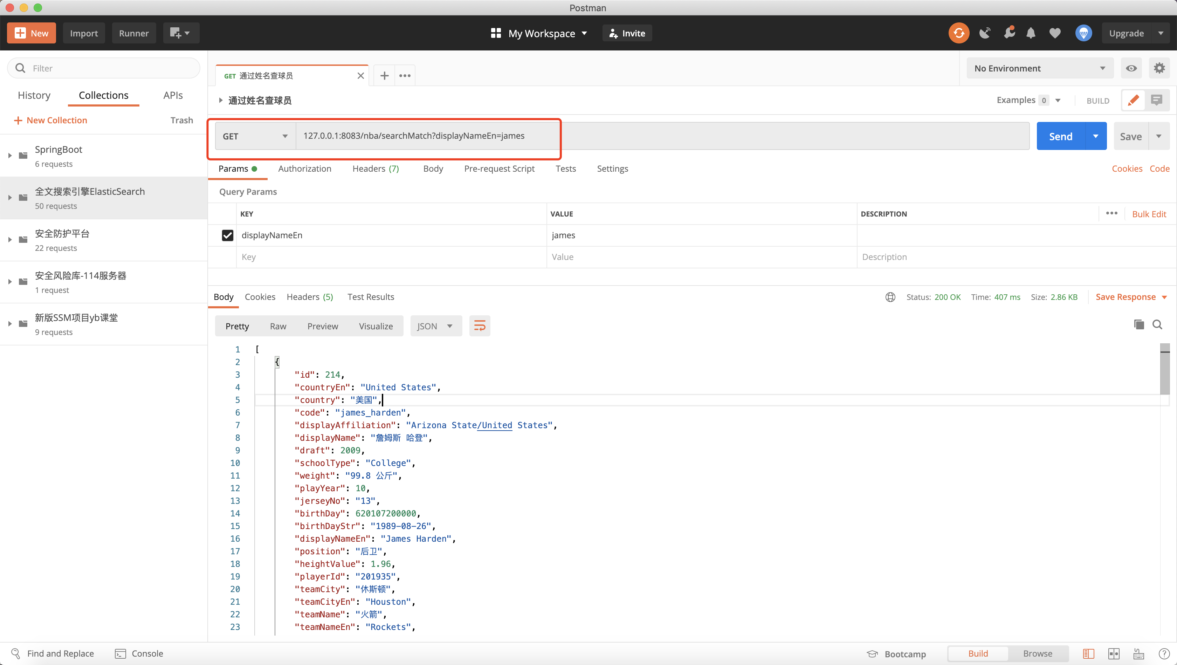Image resolution: width=1177 pixels, height=665 pixels.
Task: Open the notifications bell
Action: [x=1031, y=33]
